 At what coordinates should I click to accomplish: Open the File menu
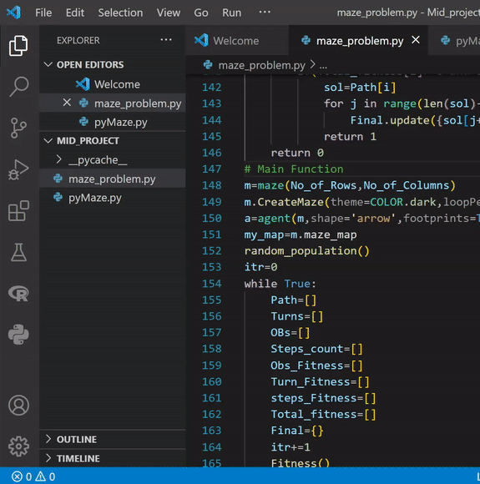(x=43, y=13)
